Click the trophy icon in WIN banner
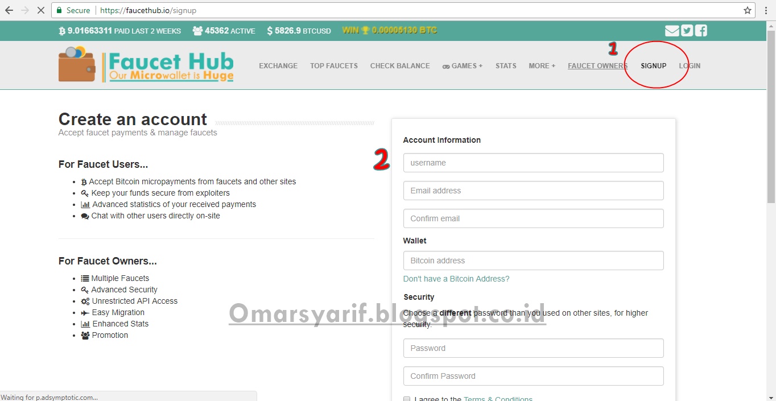The height and width of the screenshot is (401, 776). click(365, 30)
